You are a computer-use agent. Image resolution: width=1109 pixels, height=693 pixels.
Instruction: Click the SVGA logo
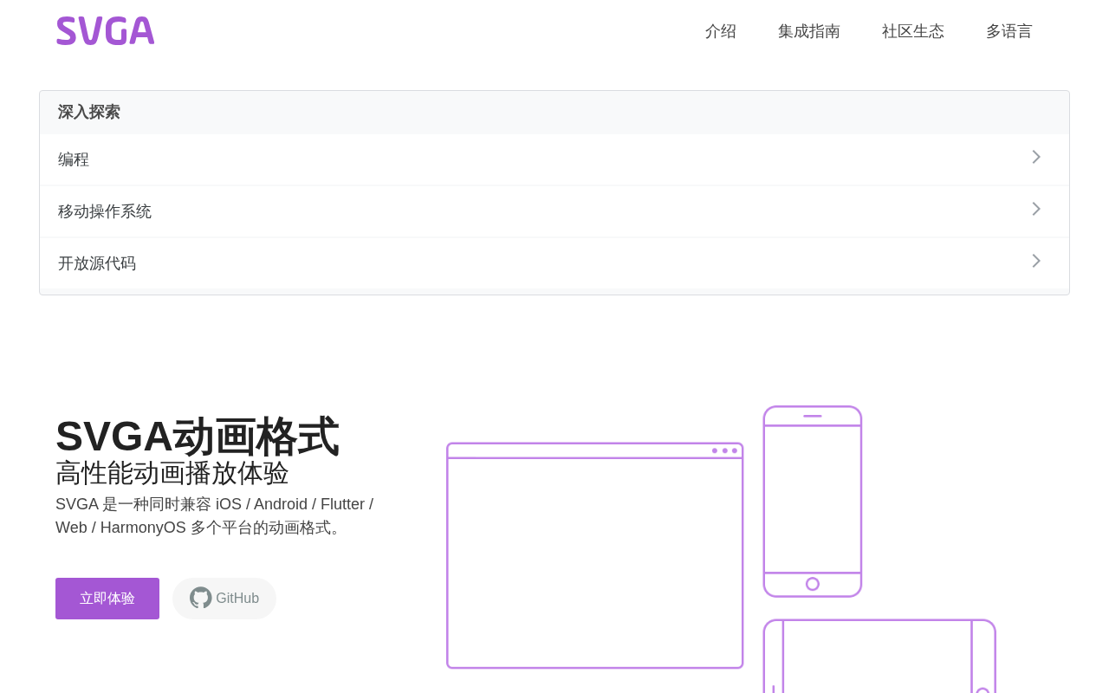(106, 30)
